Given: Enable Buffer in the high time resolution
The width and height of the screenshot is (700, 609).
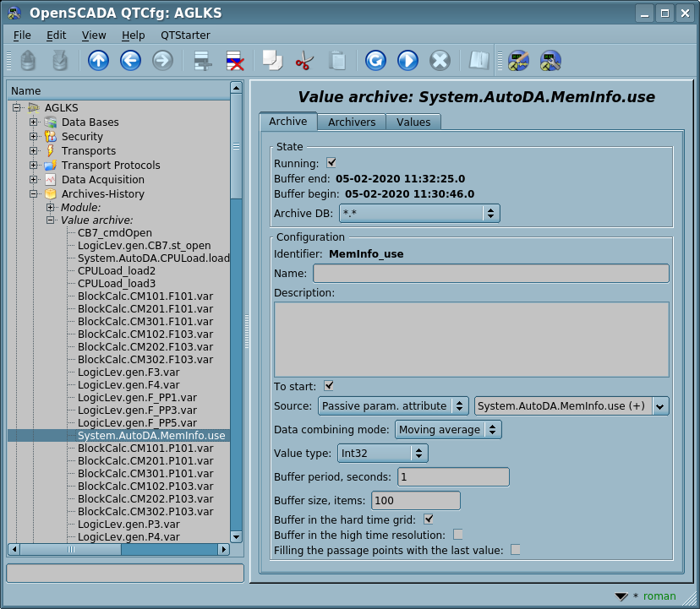Looking at the screenshot, I should point(458,534).
